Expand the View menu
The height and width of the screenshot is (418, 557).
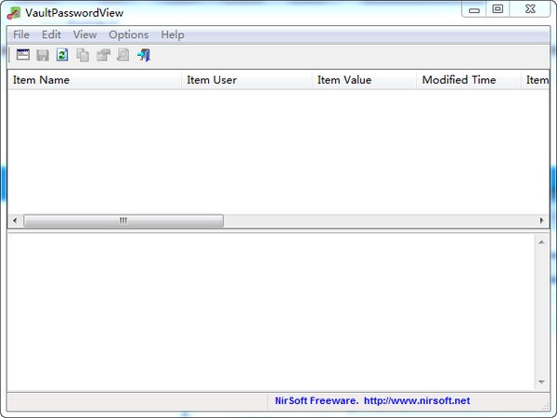point(84,34)
